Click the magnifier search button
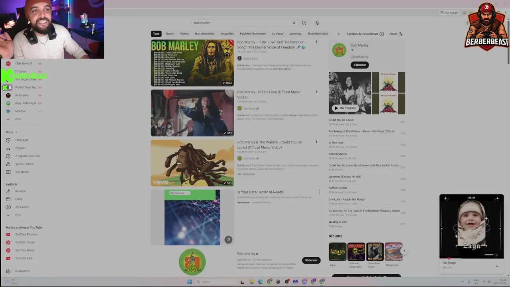Image resolution: width=510 pixels, height=287 pixels. (x=304, y=23)
